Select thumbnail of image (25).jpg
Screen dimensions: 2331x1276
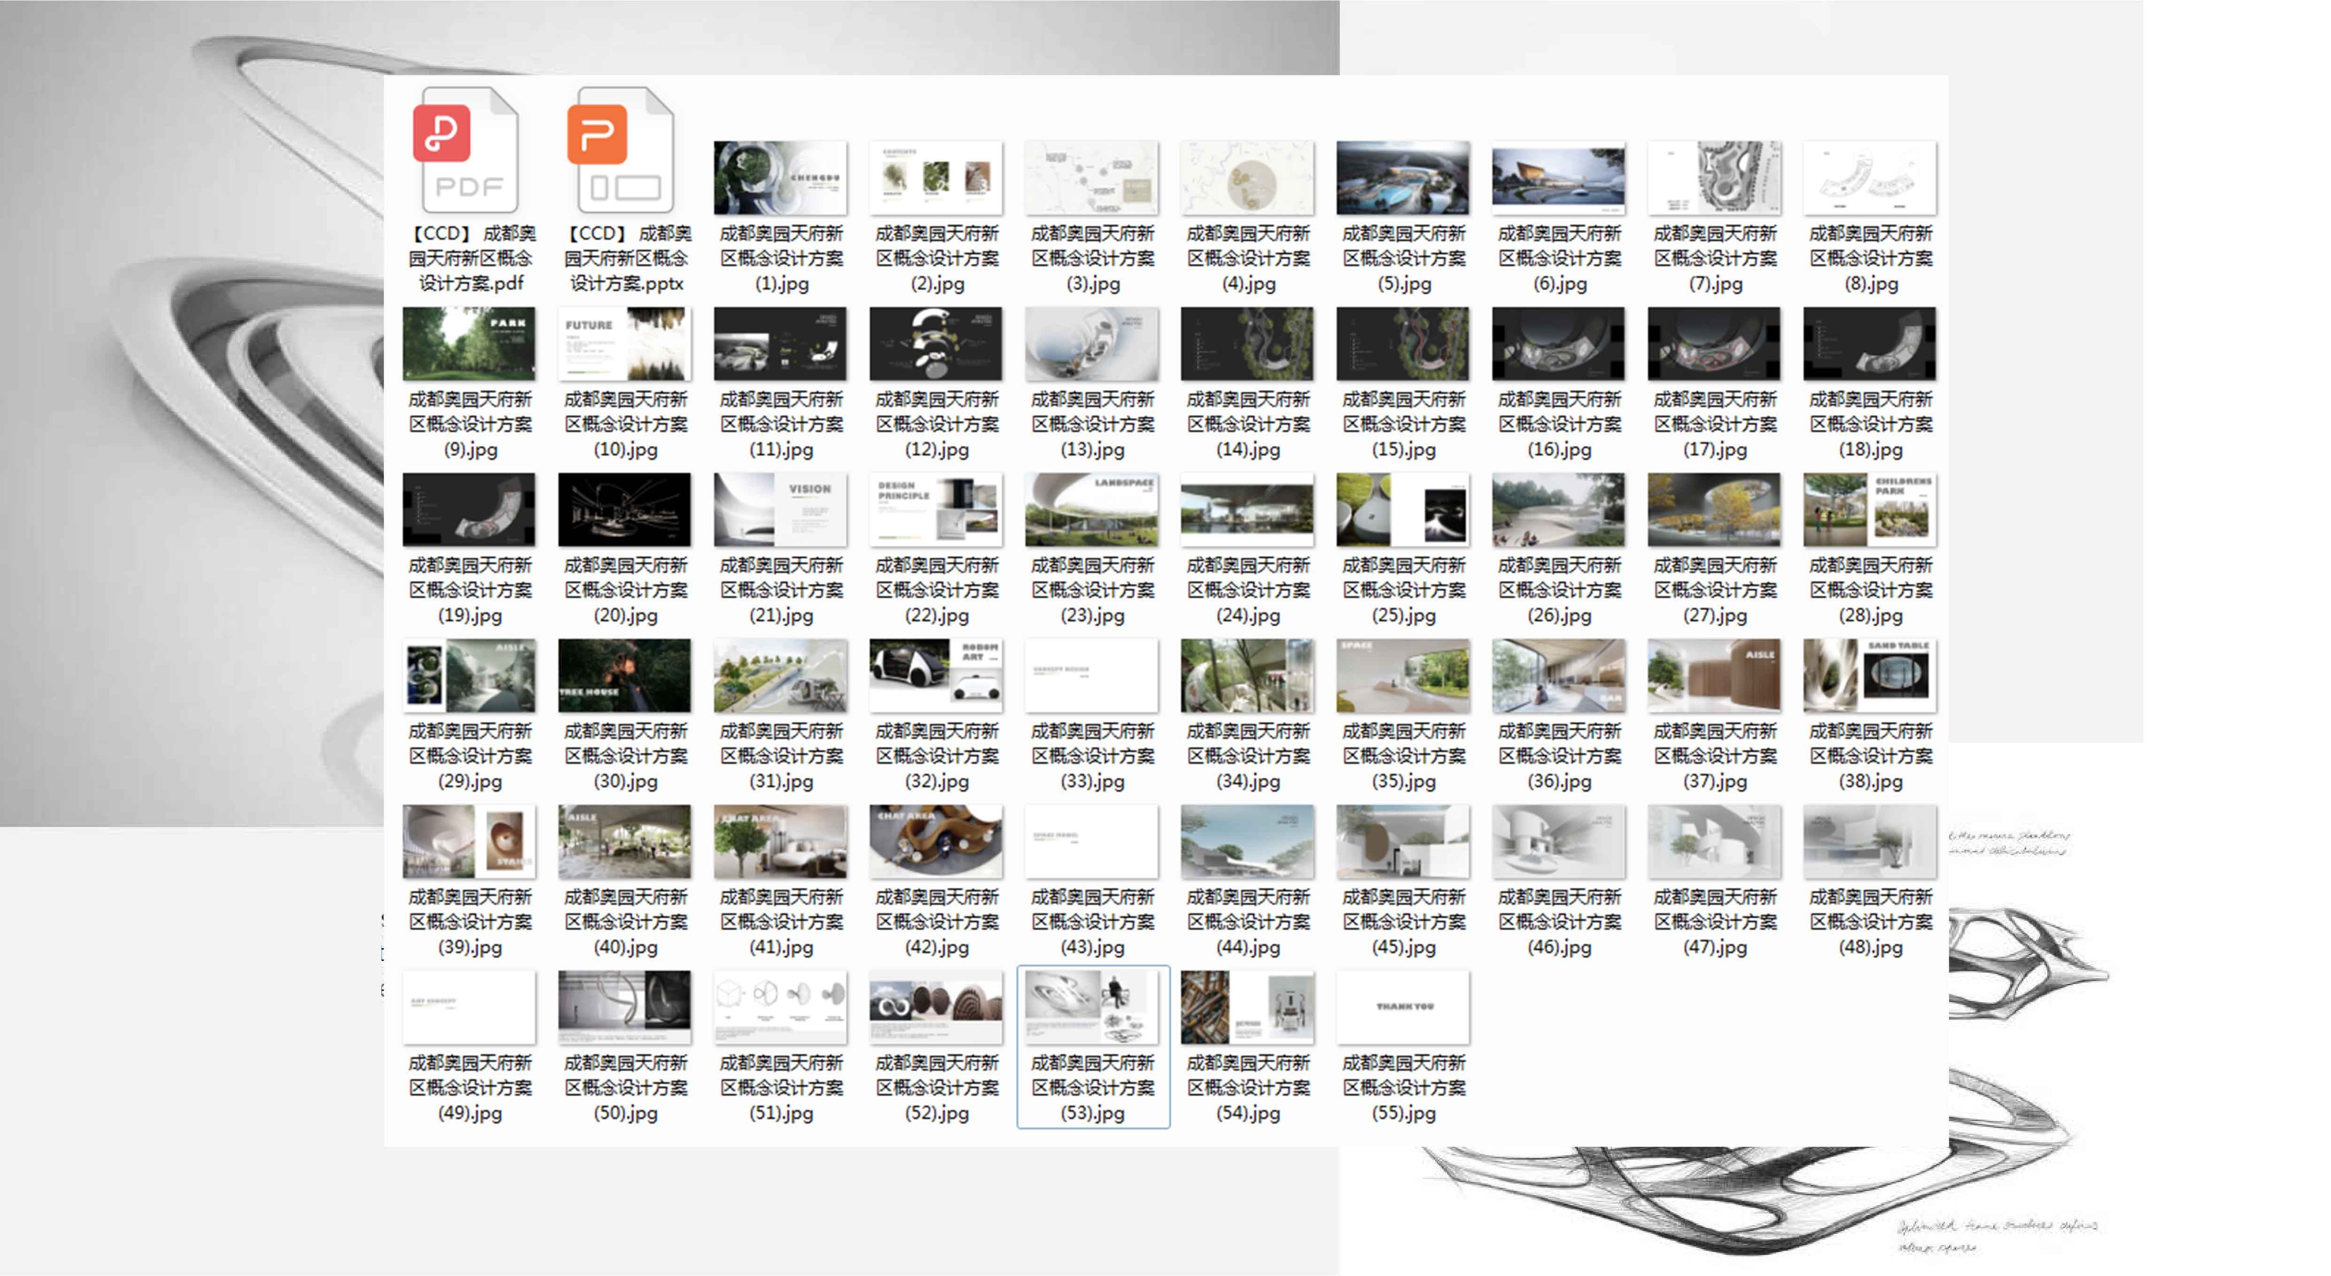point(1403,510)
